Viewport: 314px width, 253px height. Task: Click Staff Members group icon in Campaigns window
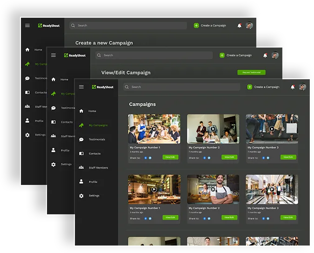pyautogui.click(x=81, y=167)
